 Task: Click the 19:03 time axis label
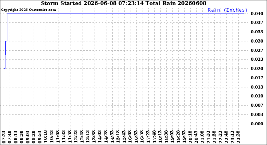click(x=172, y=137)
